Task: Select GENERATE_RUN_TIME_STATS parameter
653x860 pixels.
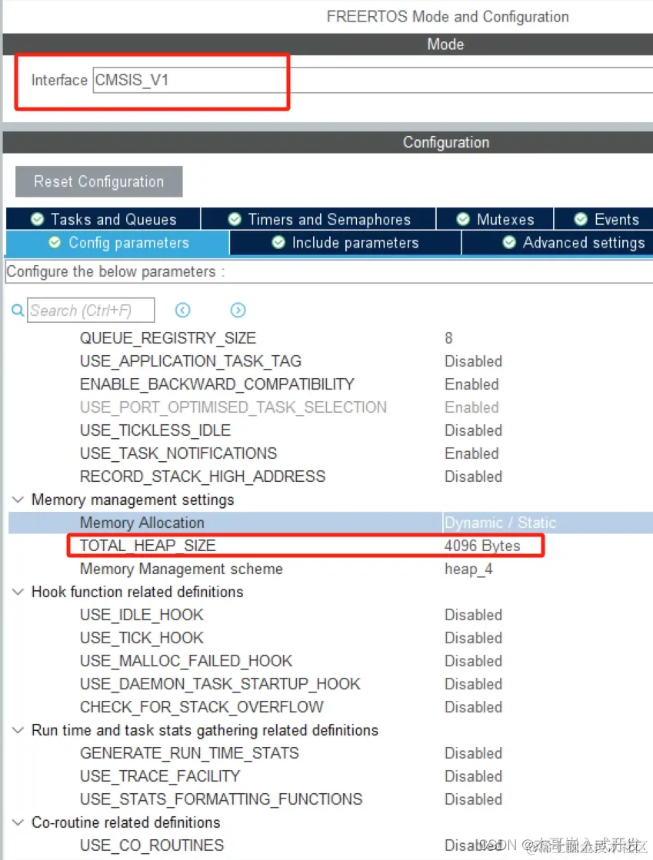Action: coord(189,753)
